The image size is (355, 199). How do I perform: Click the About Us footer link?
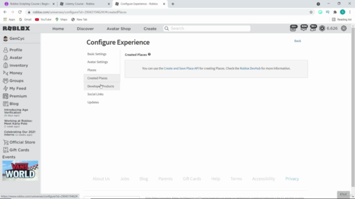point(101,179)
